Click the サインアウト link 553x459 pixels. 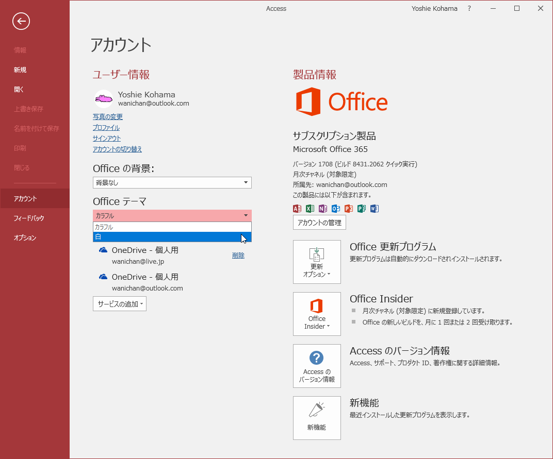pos(107,139)
